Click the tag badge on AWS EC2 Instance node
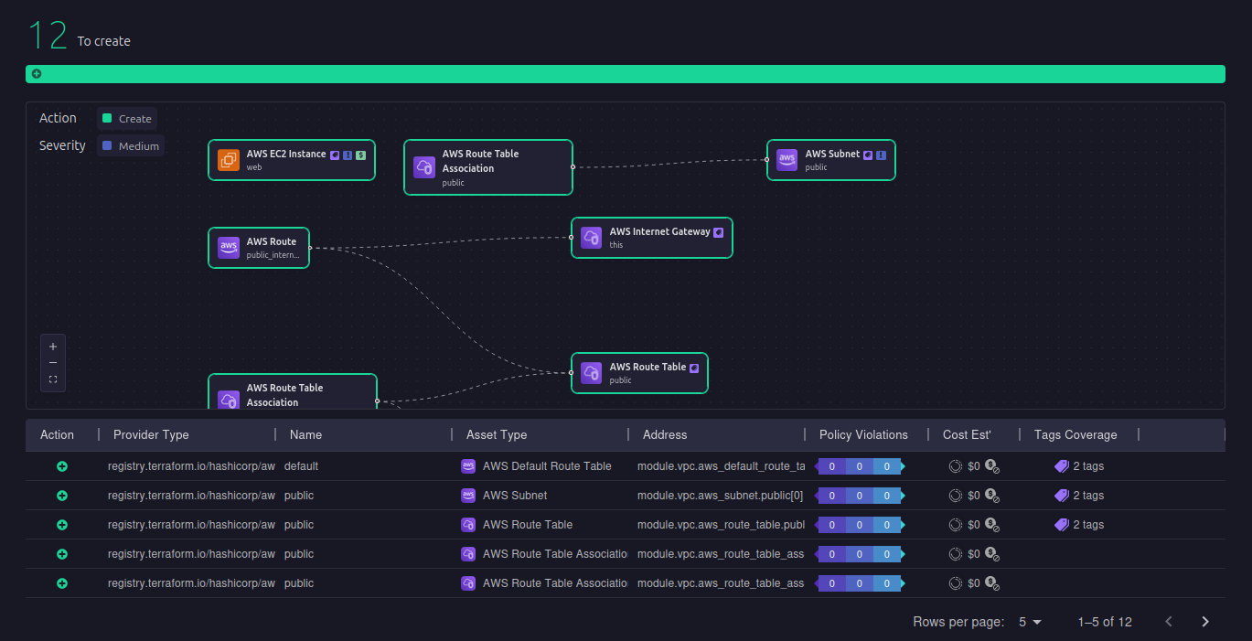1252x641 pixels. coord(336,155)
